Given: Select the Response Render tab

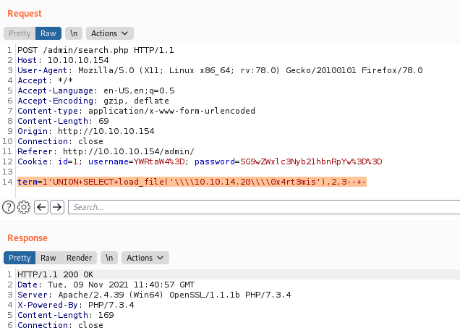Looking at the screenshot, I should coord(80,258).
